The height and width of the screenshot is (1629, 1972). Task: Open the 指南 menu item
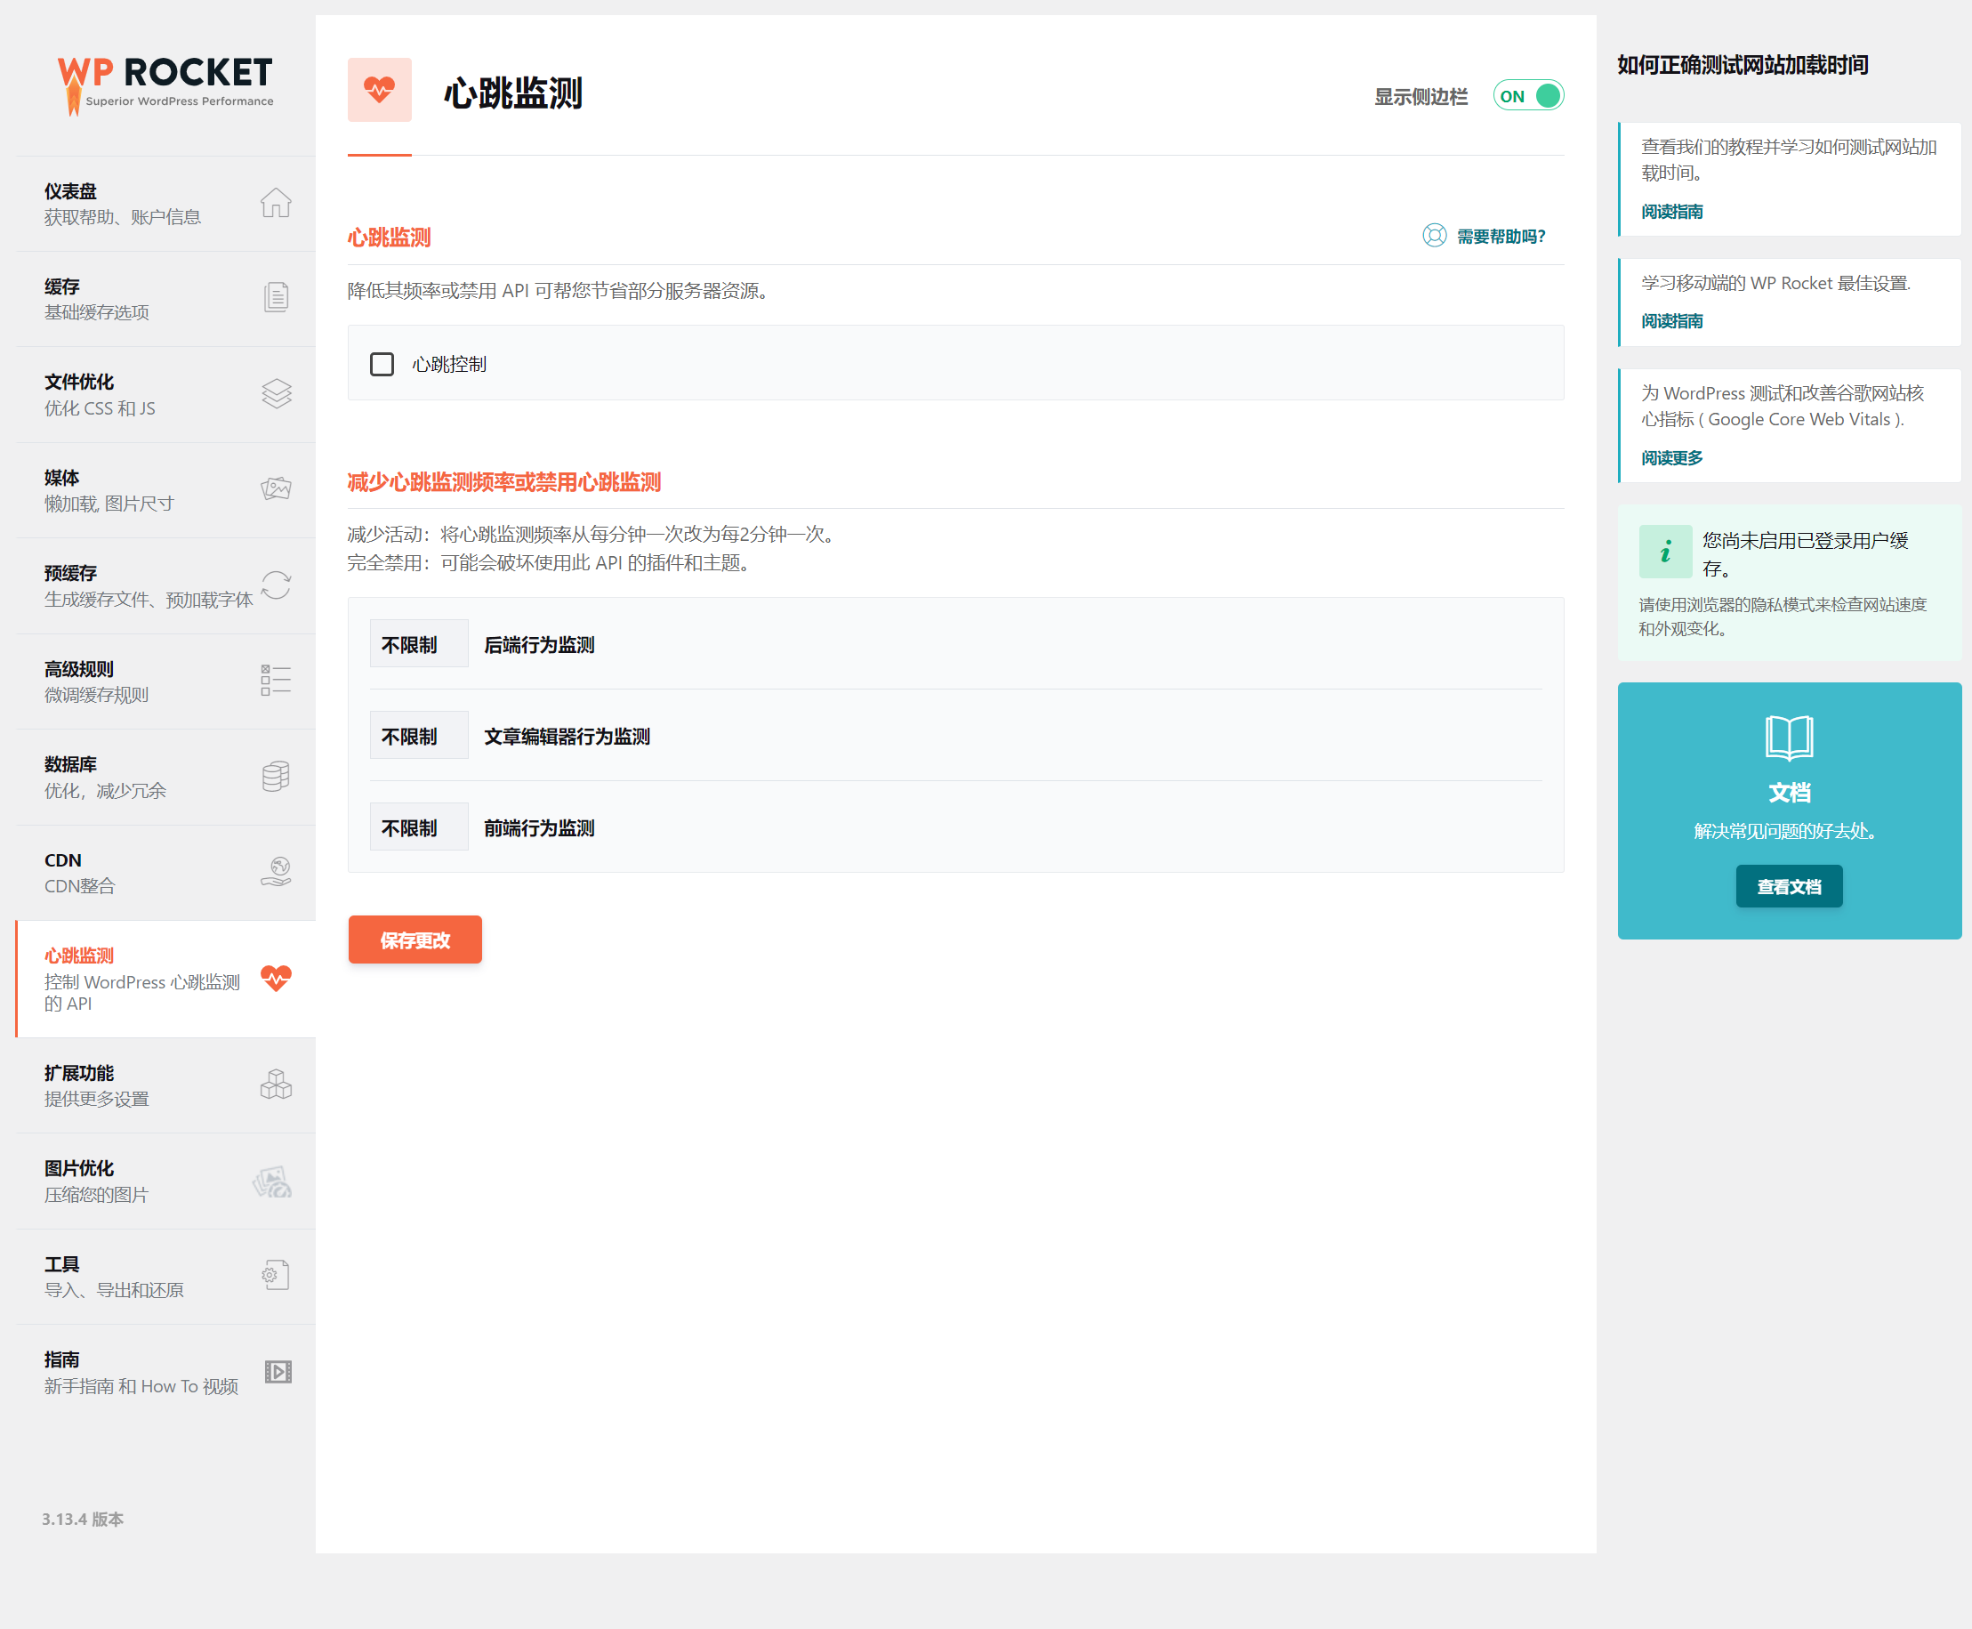[x=166, y=1373]
